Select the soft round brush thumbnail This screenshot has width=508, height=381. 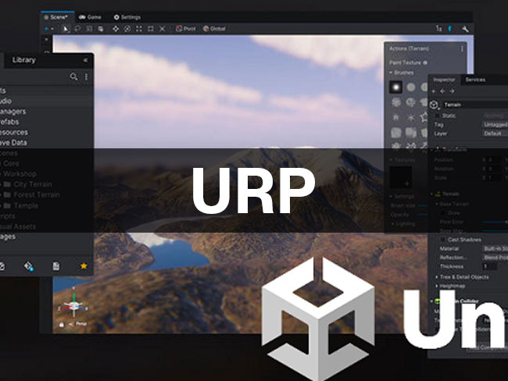click(x=395, y=87)
